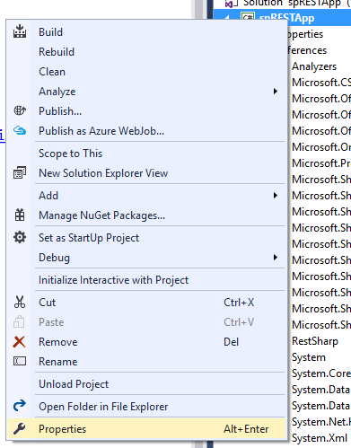The image size is (351, 448).
Task: Expand the Debug submenu arrow
Action: click(276, 258)
